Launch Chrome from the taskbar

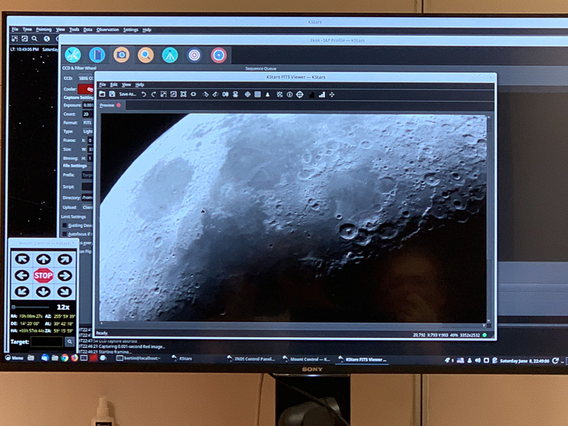point(65,358)
